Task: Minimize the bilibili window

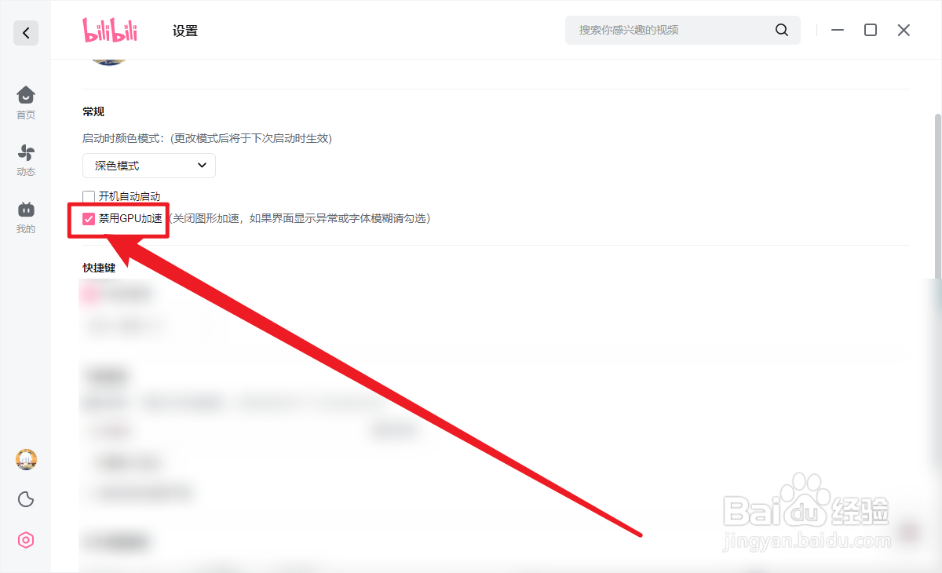Action: click(x=838, y=30)
